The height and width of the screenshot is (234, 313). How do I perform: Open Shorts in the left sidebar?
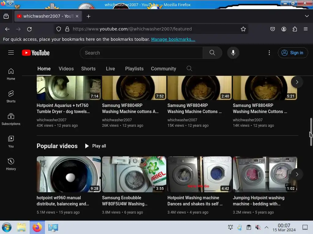pyautogui.click(x=11, y=97)
